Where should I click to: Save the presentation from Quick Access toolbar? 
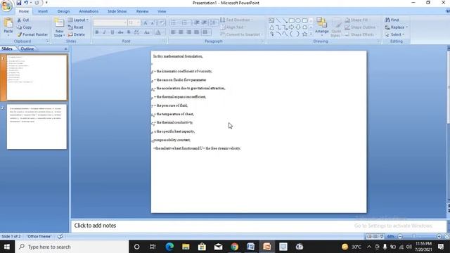click(x=19, y=3)
